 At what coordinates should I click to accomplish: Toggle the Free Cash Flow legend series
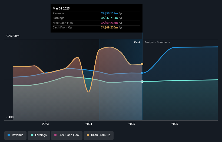tap(67, 135)
